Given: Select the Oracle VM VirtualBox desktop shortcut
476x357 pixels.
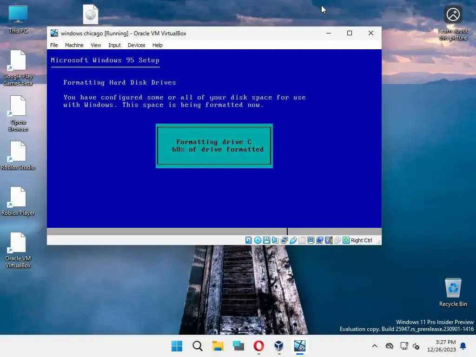Looking at the screenshot, I should [x=18, y=250].
